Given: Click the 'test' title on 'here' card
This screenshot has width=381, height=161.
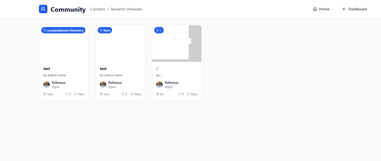Looking at the screenshot, I should pyautogui.click(x=103, y=69).
